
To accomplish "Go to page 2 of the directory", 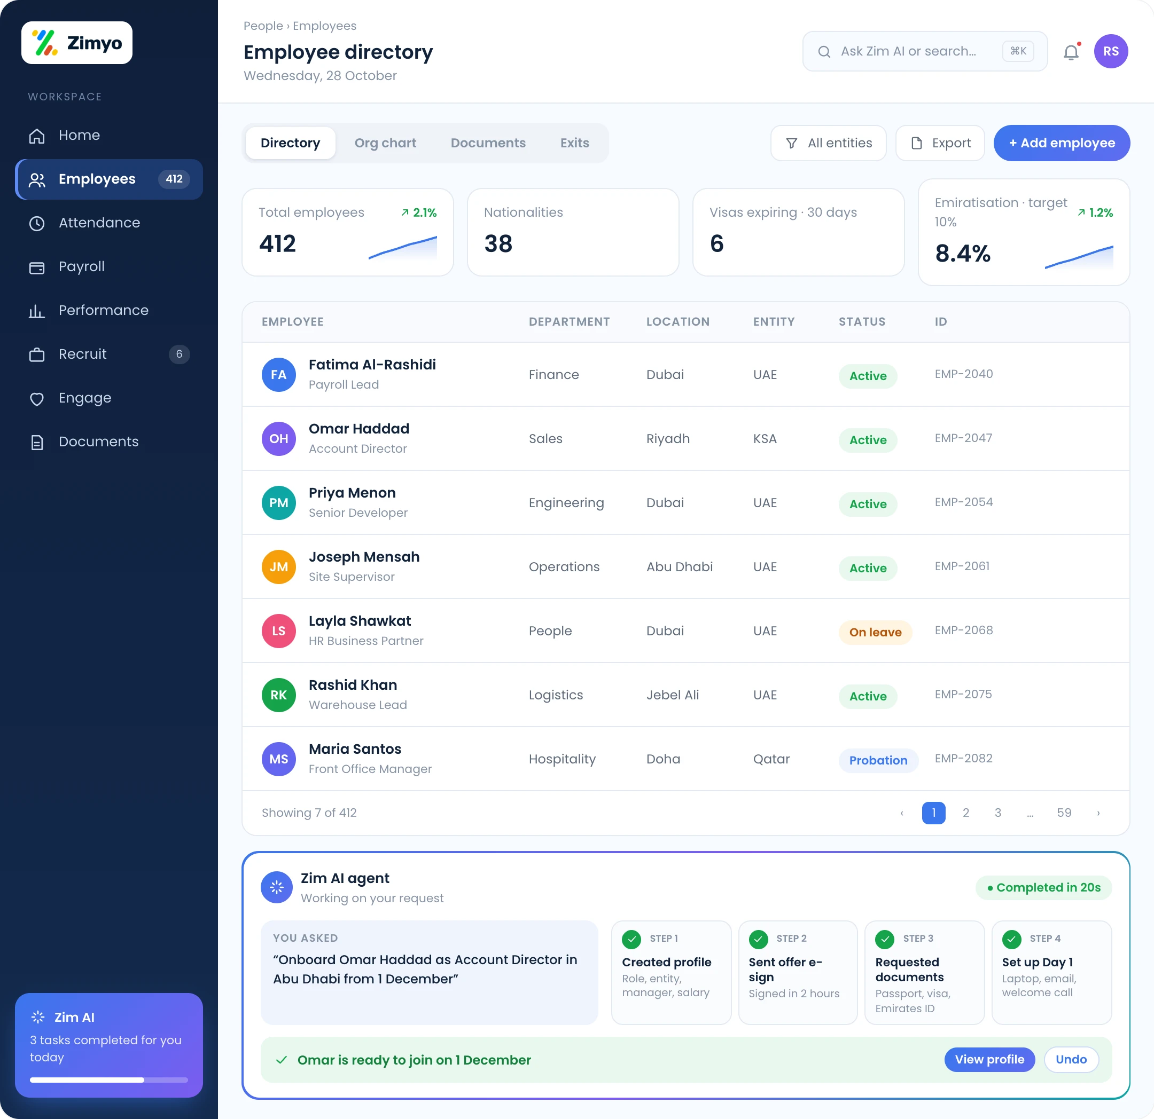I will coord(965,813).
